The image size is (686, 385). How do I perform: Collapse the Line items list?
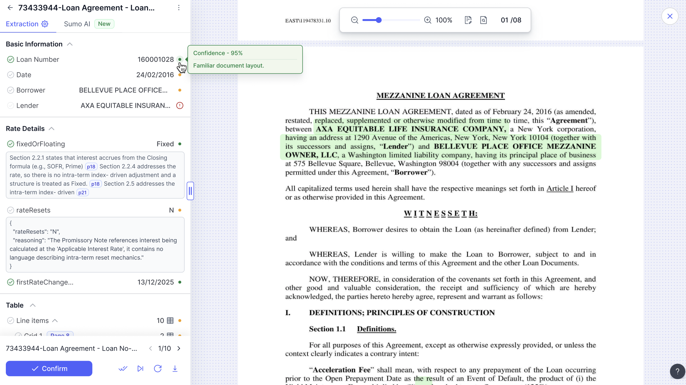[55, 321]
